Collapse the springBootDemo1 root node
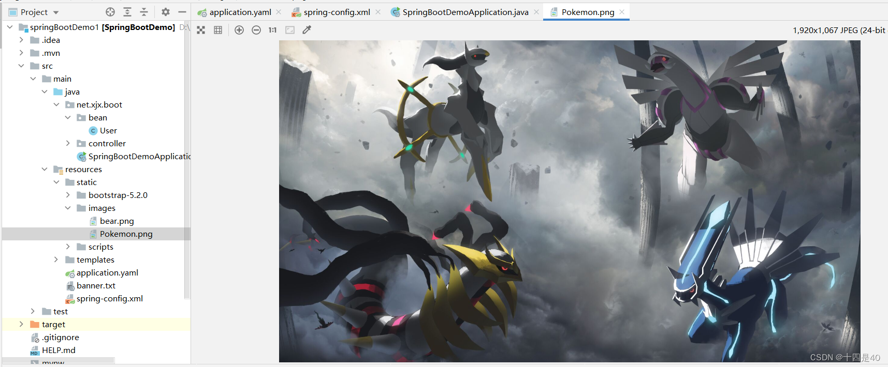This screenshot has height=367, width=888. click(10, 27)
